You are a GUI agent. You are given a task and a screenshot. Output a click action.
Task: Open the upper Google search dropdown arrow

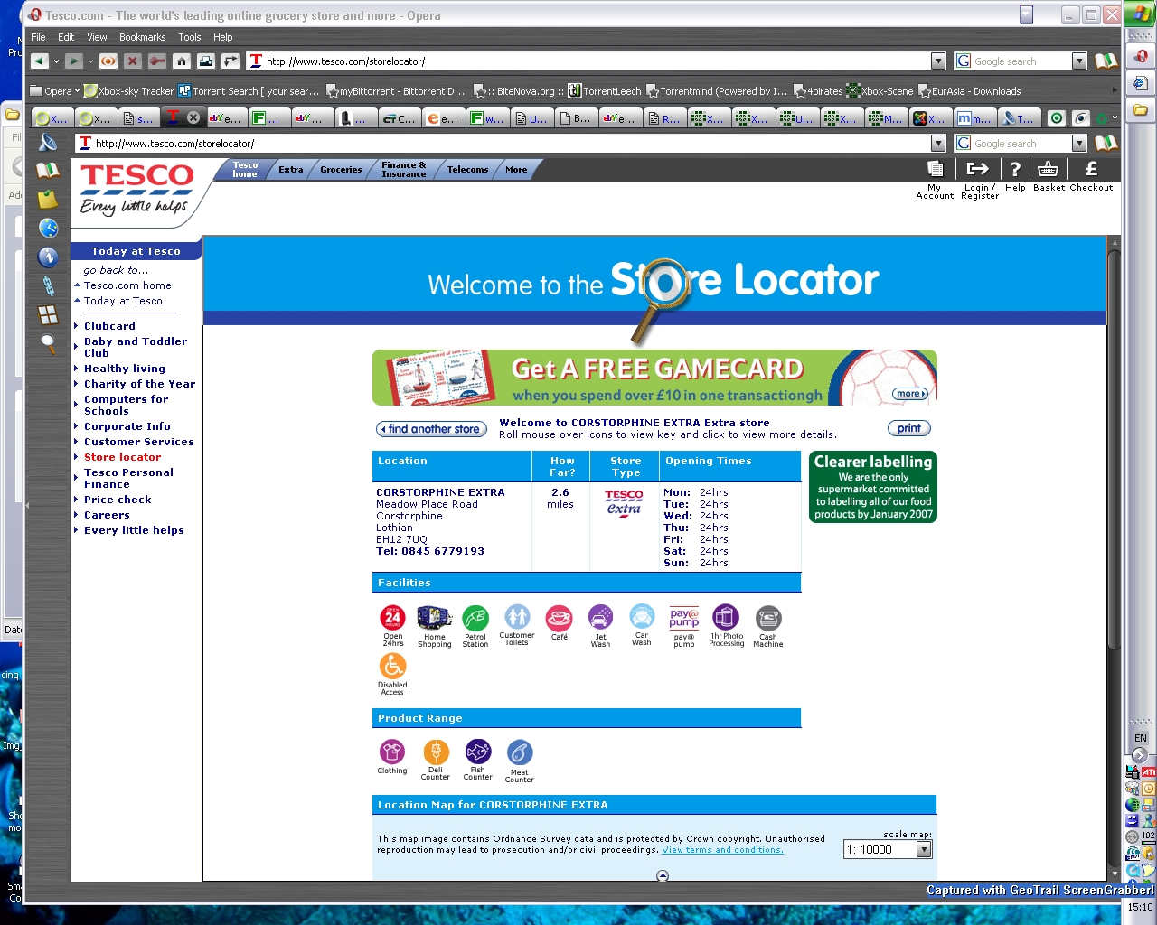click(1079, 61)
